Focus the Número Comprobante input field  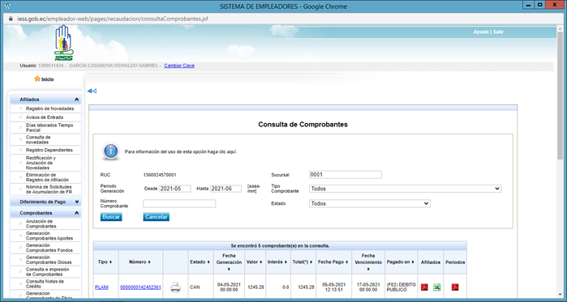[179, 203]
